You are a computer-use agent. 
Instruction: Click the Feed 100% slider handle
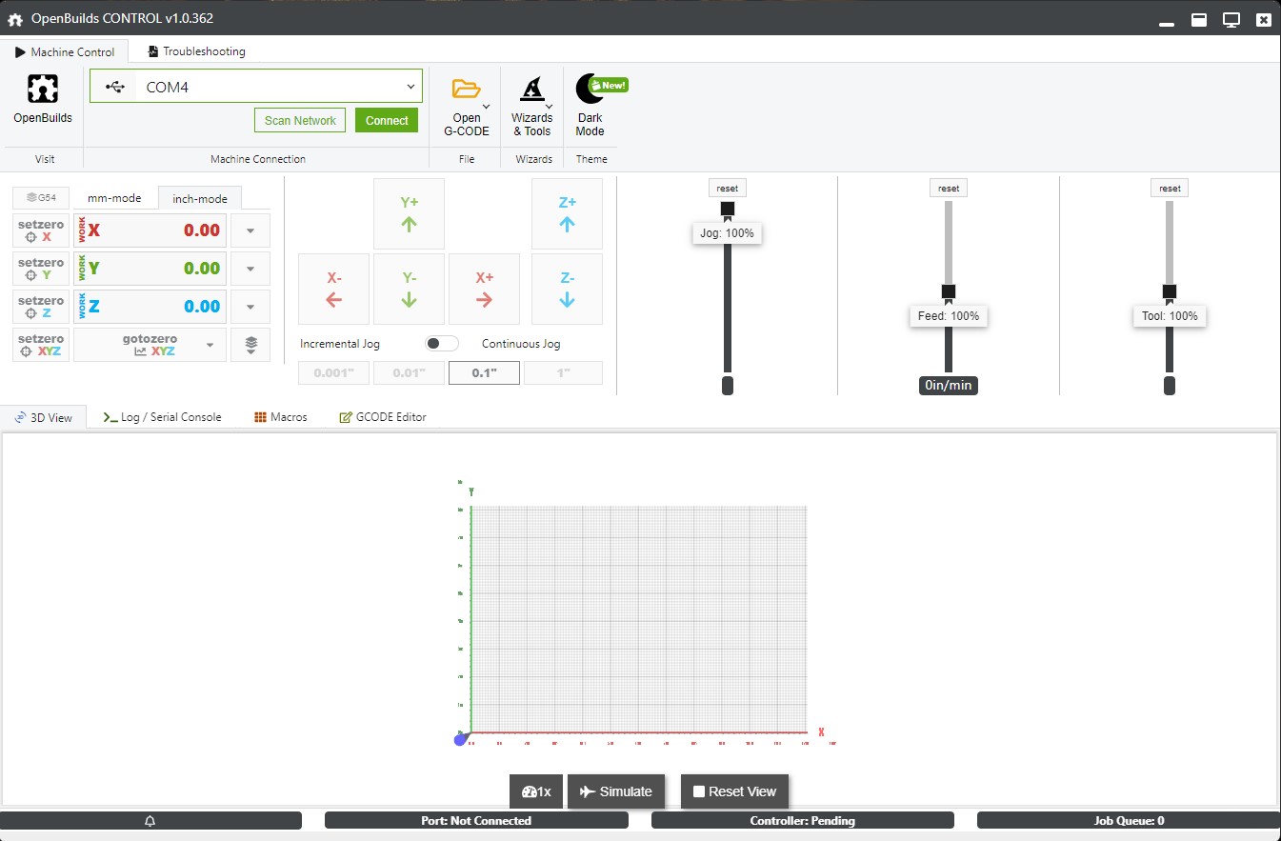tap(949, 291)
